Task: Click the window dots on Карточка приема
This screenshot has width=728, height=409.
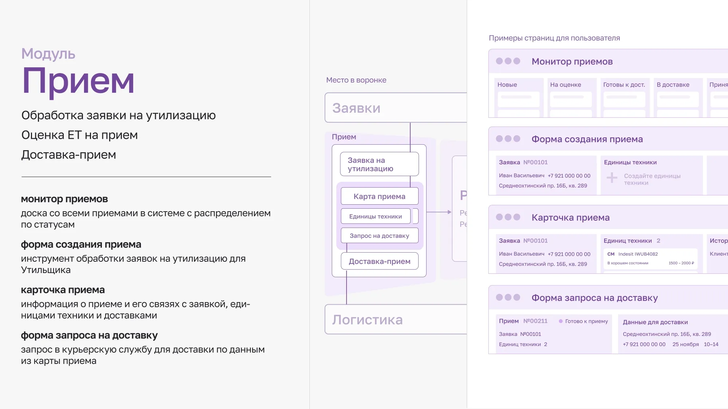Action: 508,217
